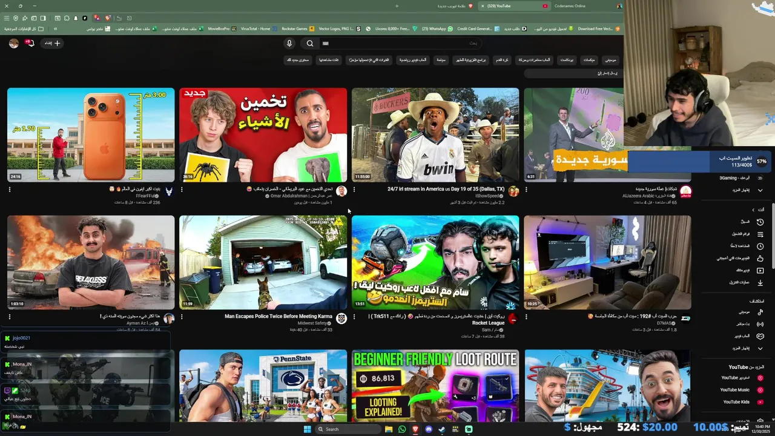Open Man Escapes Police Twice video title
Image resolution: width=775 pixels, height=436 pixels.
pyautogui.click(x=278, y=316)
